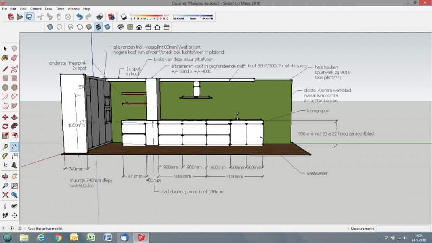Activate the Move tool

coord(5,117)
